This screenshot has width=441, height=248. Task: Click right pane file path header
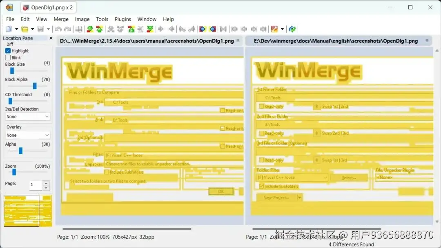tap(336, 41)
